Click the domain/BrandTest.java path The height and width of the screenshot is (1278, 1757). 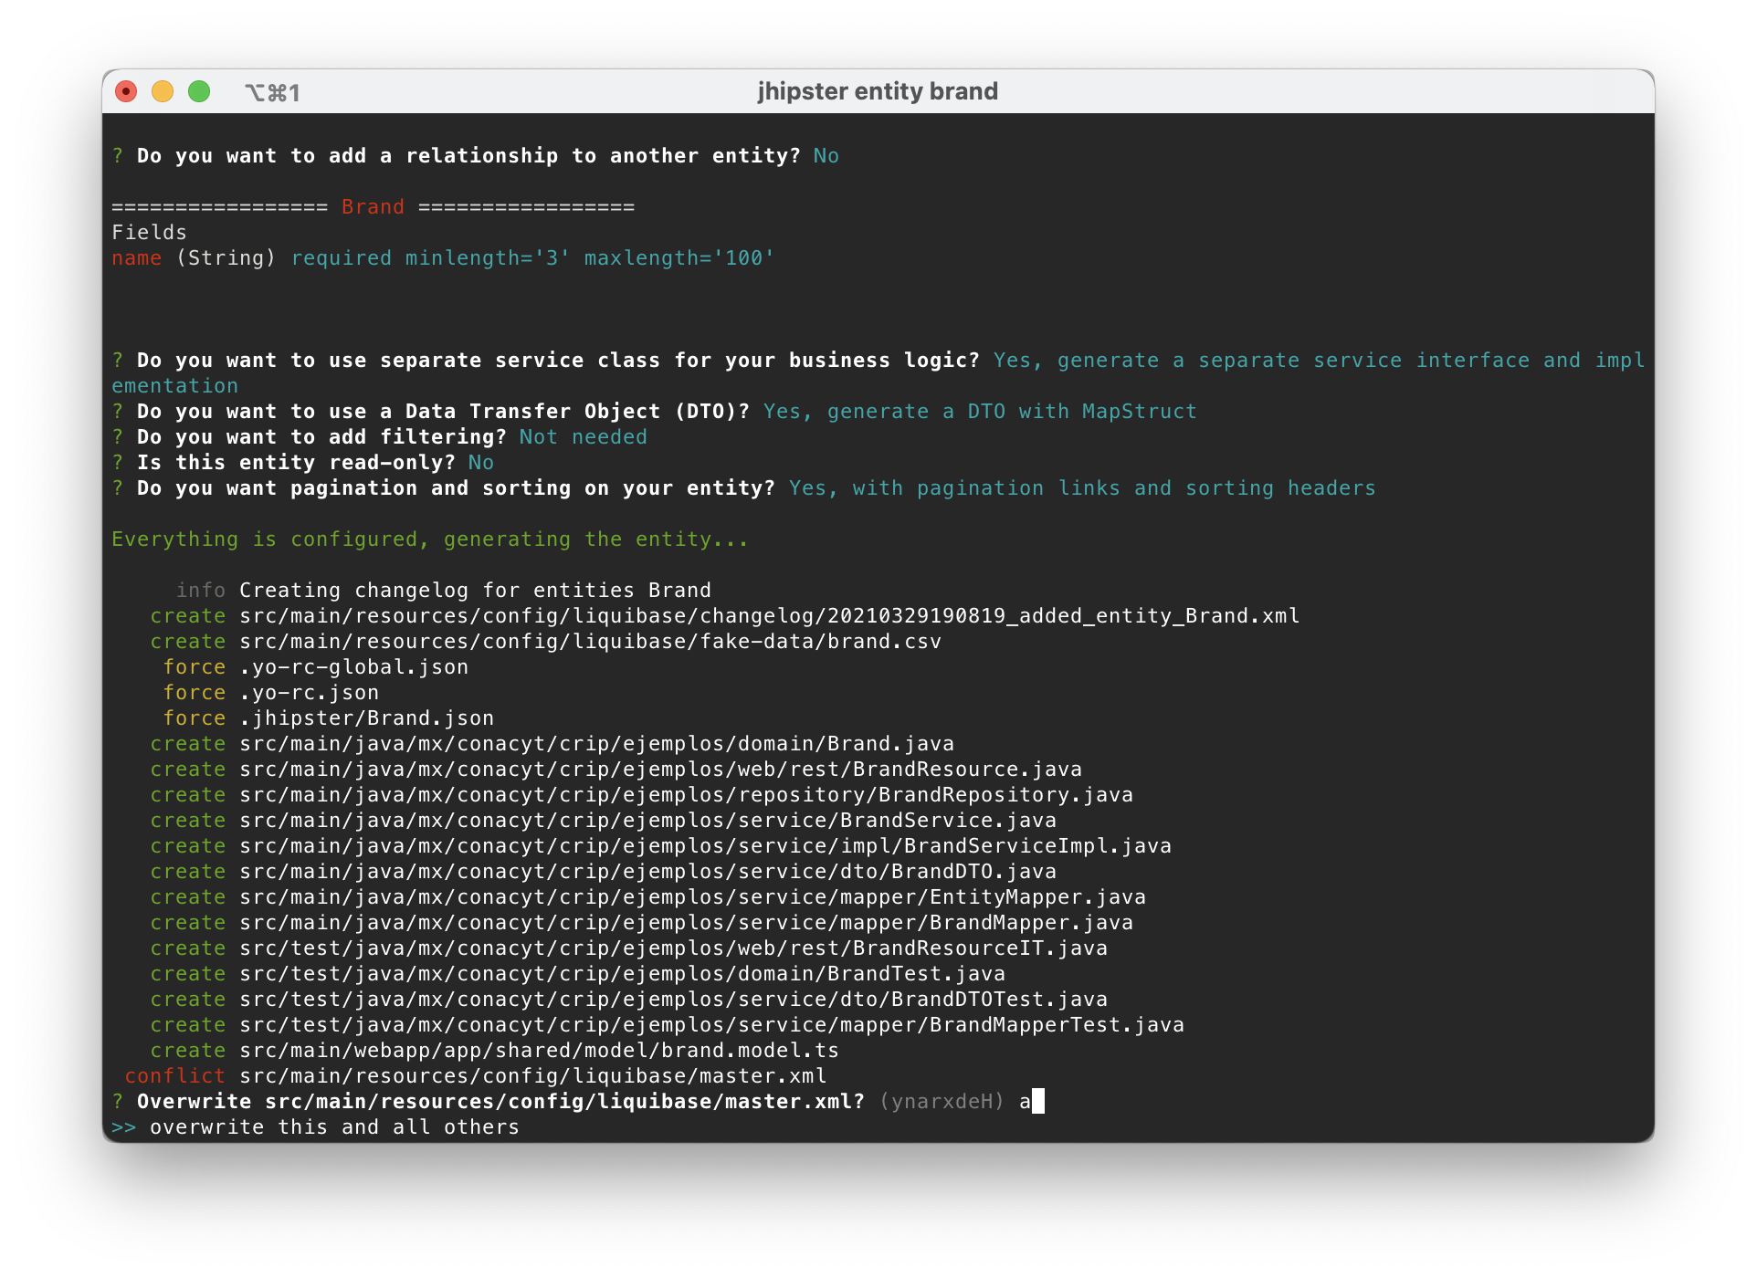[x=623, y=974]
